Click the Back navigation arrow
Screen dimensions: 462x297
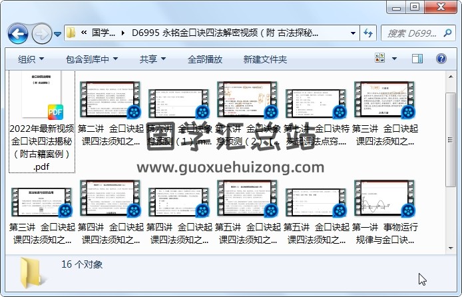17,33
